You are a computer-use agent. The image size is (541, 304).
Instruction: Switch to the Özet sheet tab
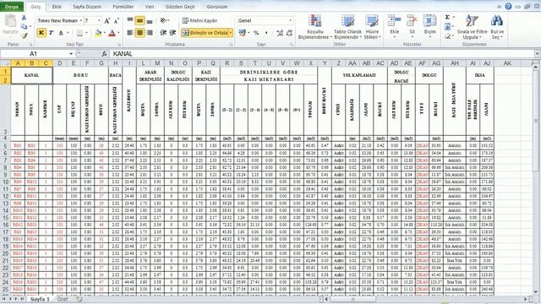click(x=63, y=299)
